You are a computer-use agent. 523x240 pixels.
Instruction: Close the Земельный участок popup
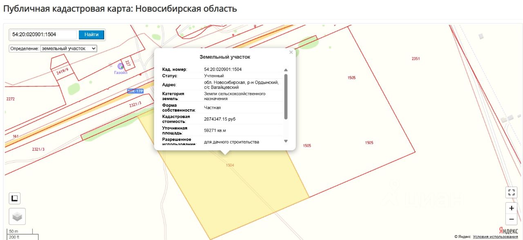(x=291, y=52)
